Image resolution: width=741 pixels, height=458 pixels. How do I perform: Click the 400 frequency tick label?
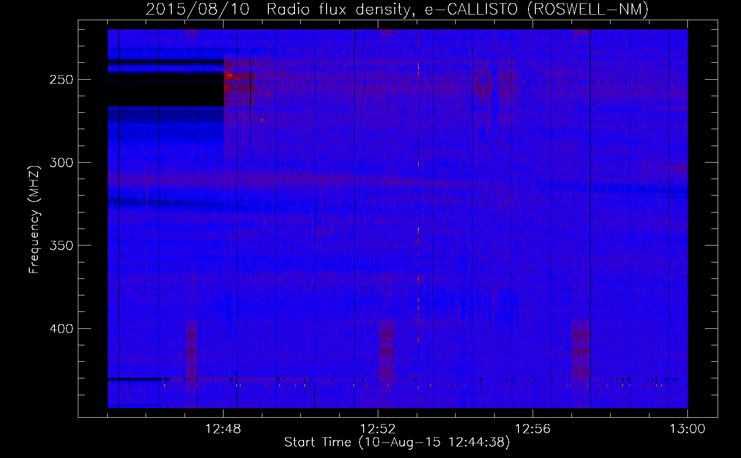click(x=61, y=329)
